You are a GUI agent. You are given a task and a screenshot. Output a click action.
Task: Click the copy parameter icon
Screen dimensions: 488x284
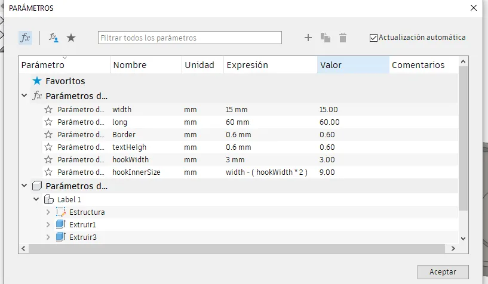pos(326,38)
